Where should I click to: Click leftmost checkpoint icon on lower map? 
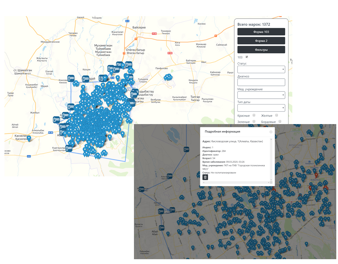coord(142,189)
